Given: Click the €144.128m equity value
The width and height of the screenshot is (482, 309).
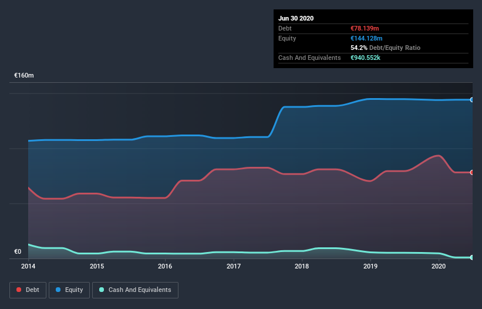Looking at the screenshot, I should click(x=366, y=38).
